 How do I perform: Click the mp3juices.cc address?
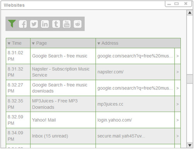110,104
